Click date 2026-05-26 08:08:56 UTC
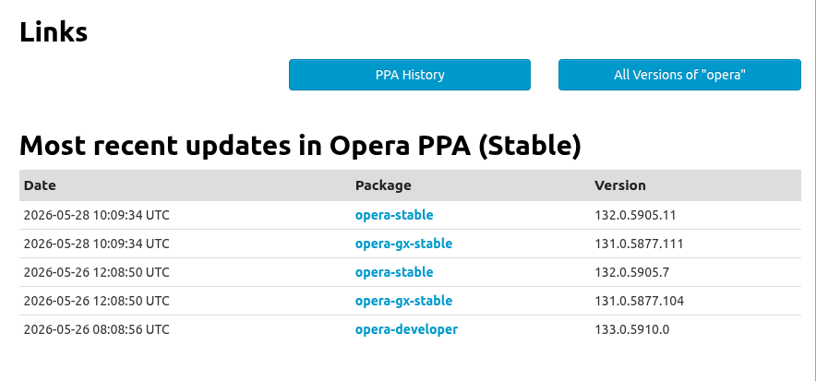Image resolution: width=816 pixels, height=381 pixels. (x=97, y=329)
